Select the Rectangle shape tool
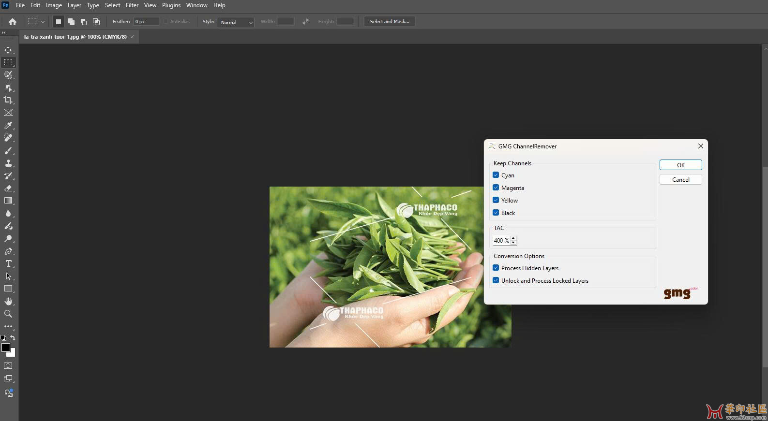 point(8,289)
